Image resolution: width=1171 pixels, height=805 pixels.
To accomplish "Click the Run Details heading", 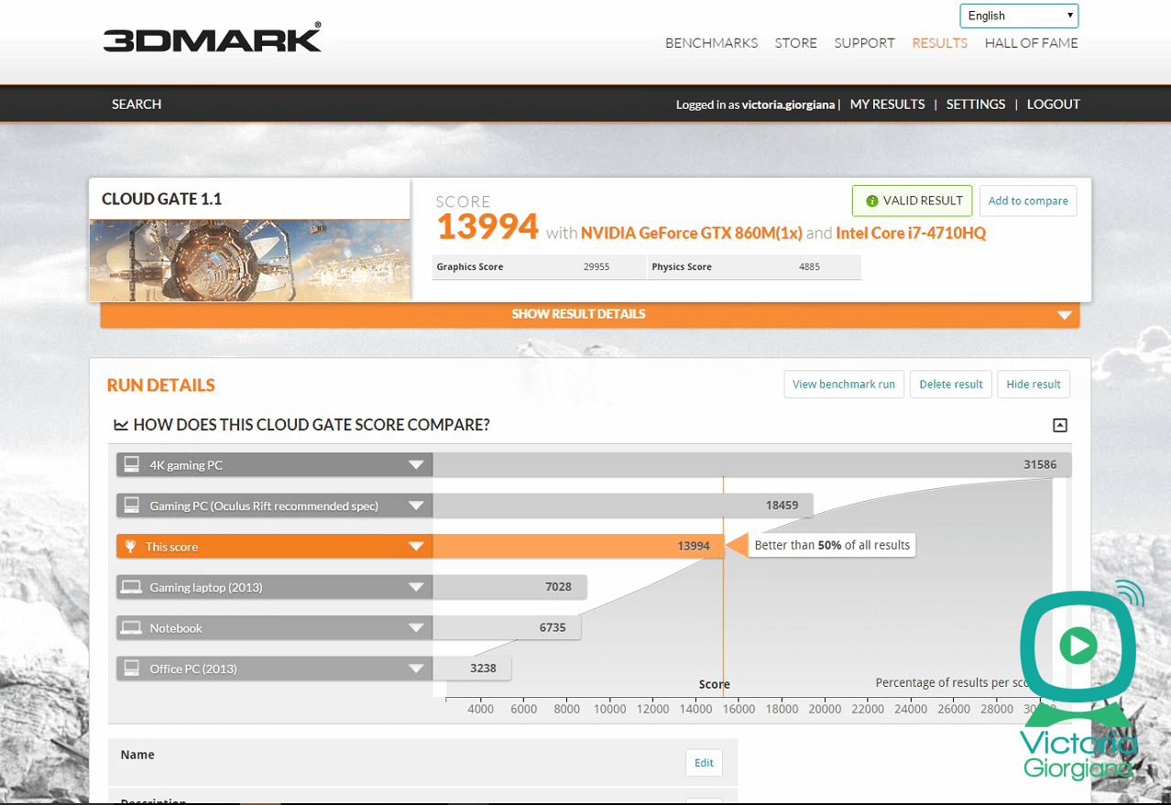I will (161, 386).
